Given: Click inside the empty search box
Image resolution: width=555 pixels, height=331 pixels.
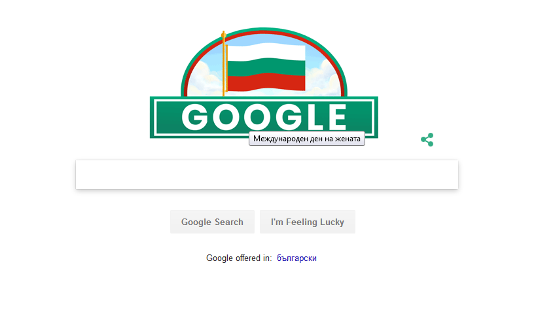Looking at the screenshot, I should tap(267, 175).
